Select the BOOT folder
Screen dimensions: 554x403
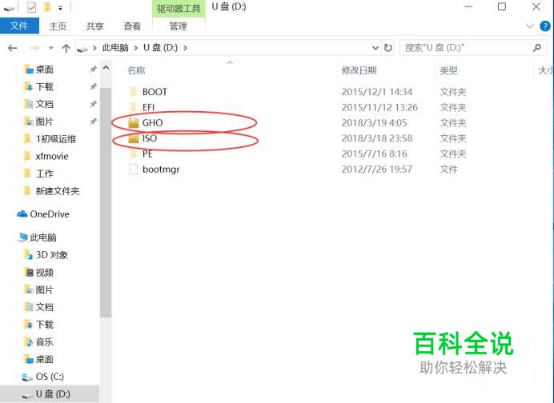pyautogui.click(x=148, y=92)
